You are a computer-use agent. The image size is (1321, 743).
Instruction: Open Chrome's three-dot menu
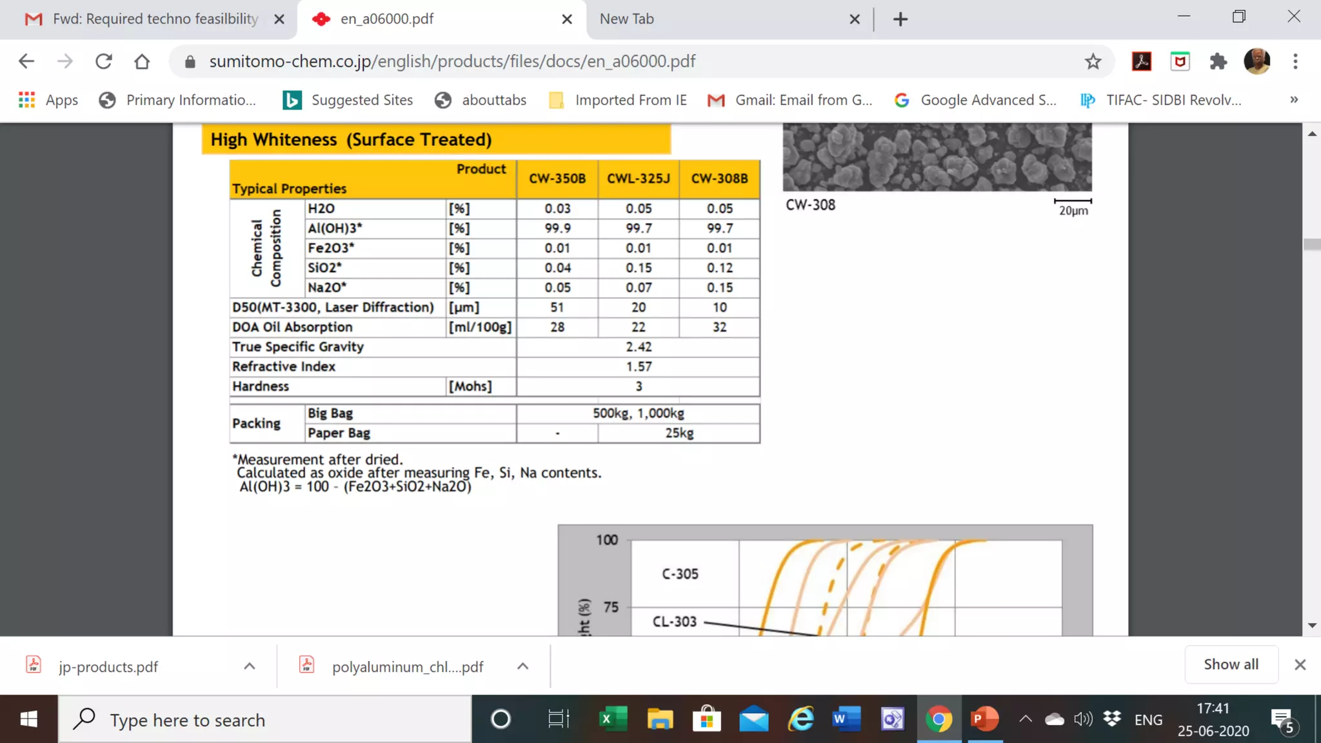tap(1295, 61)
